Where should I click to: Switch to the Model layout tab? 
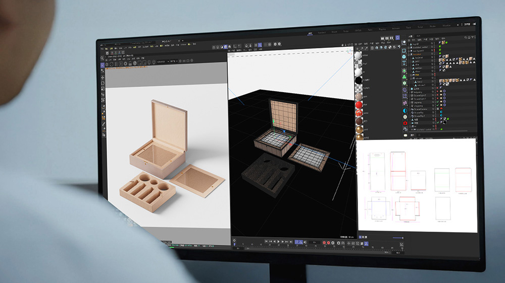tap(334, 32)
